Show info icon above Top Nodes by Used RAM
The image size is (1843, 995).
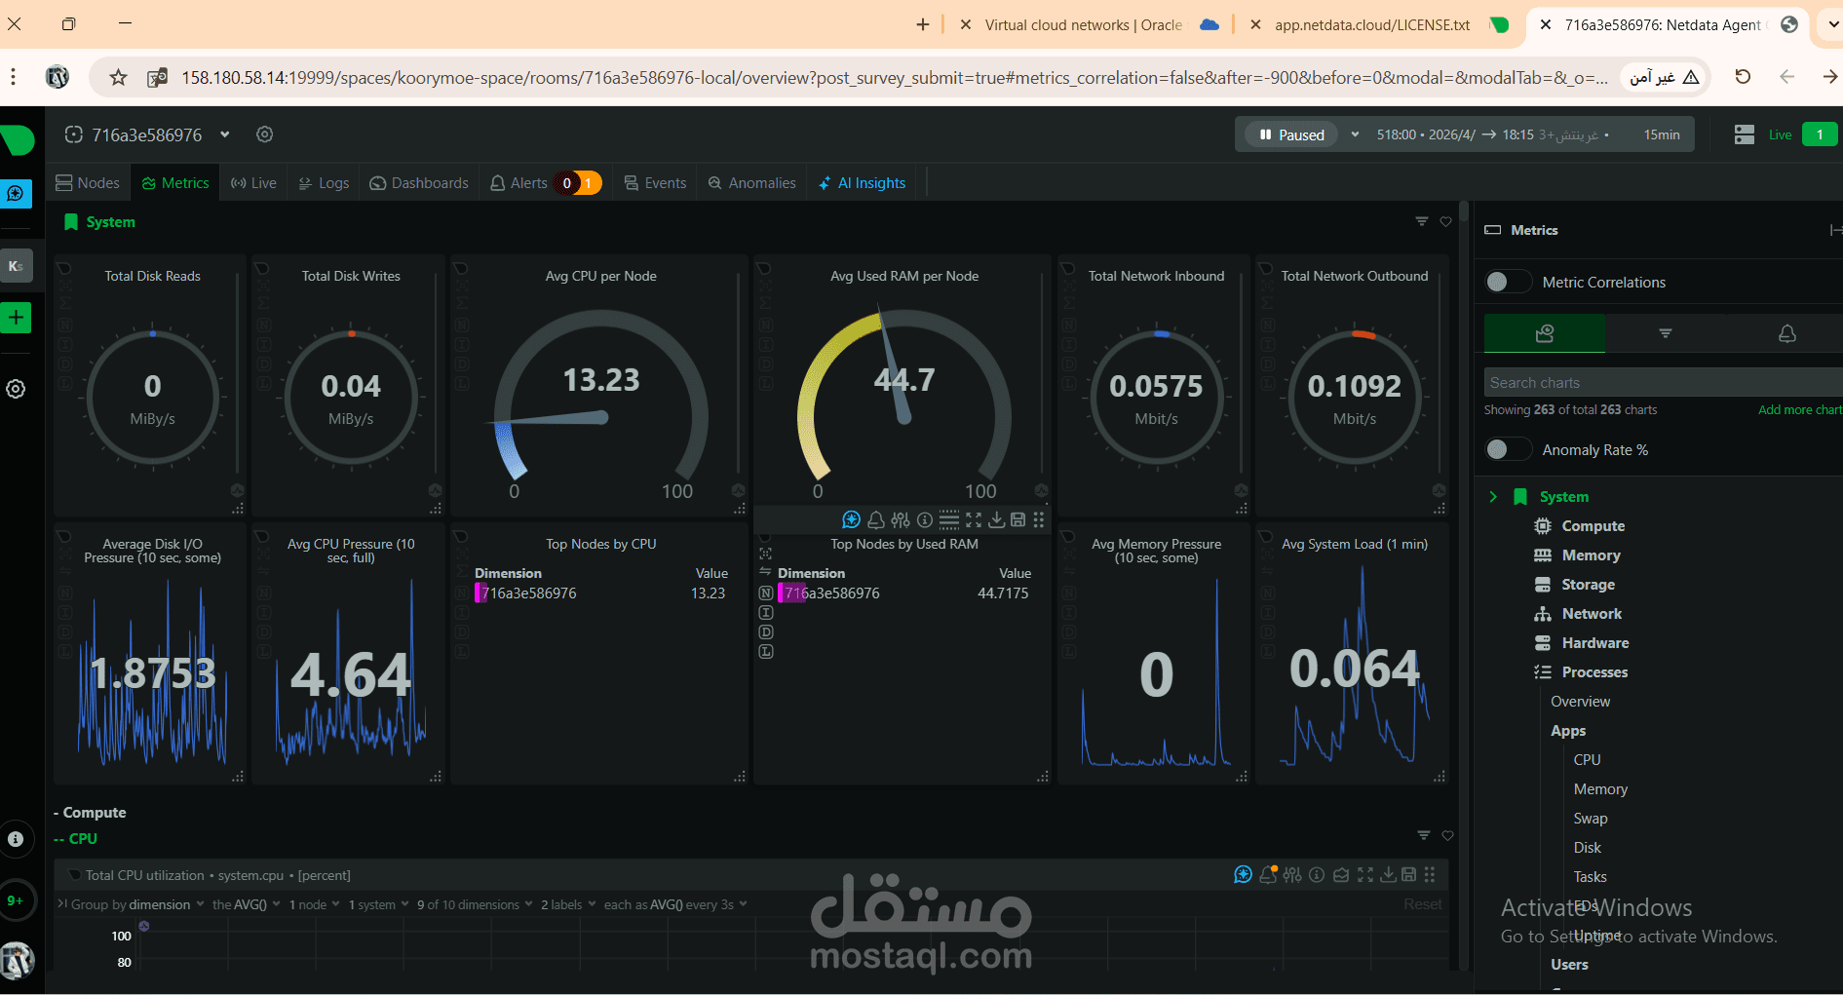pyautogui.click(x=925, y=519)
